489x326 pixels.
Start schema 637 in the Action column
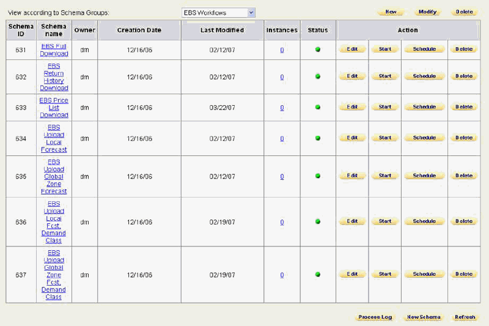tap(385, 274)
